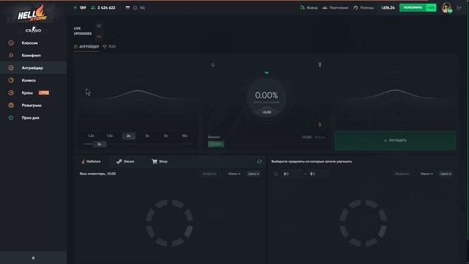469x264 pixels.
Task: Click the minimum price input field
Action: coord(292,174)
